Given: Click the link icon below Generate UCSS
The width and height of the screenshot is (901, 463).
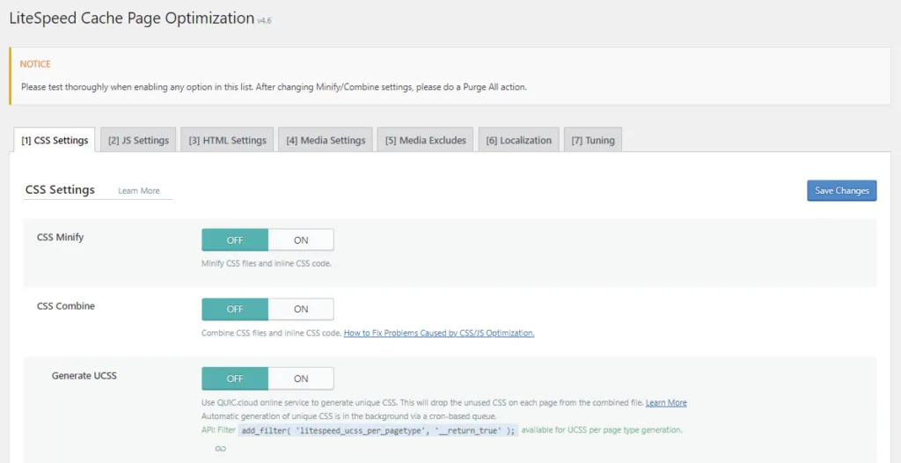Looking at the screenshot, I should [220, 448].
